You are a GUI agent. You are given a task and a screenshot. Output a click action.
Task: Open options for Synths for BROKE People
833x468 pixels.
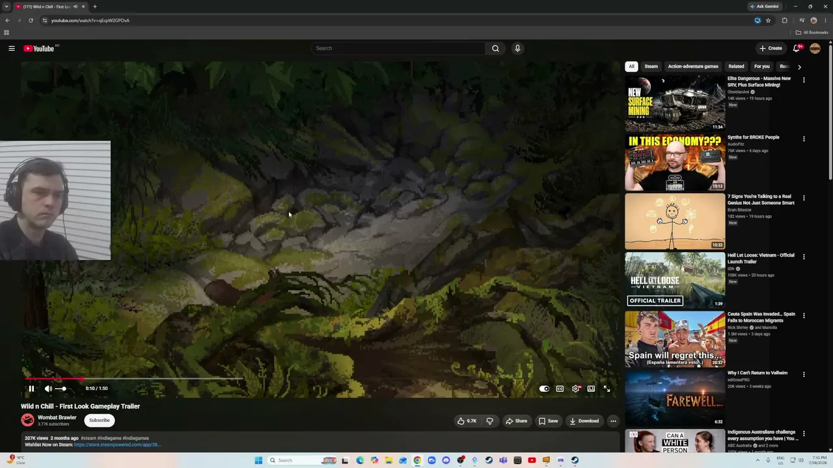(804, 138)
